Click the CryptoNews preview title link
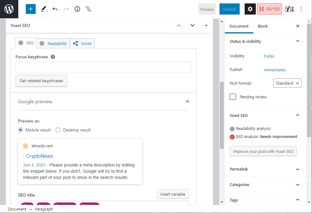Image resolution: width=312 pixels, height=213 pixels. [38, 156]
